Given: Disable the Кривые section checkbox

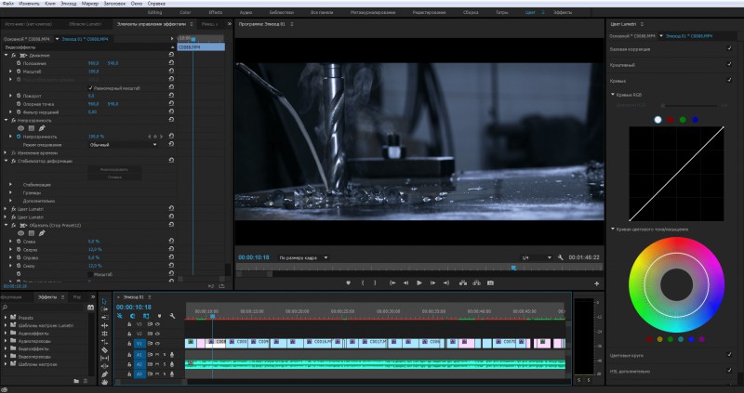Looking at the screenshot, I should tap(728, 80).
